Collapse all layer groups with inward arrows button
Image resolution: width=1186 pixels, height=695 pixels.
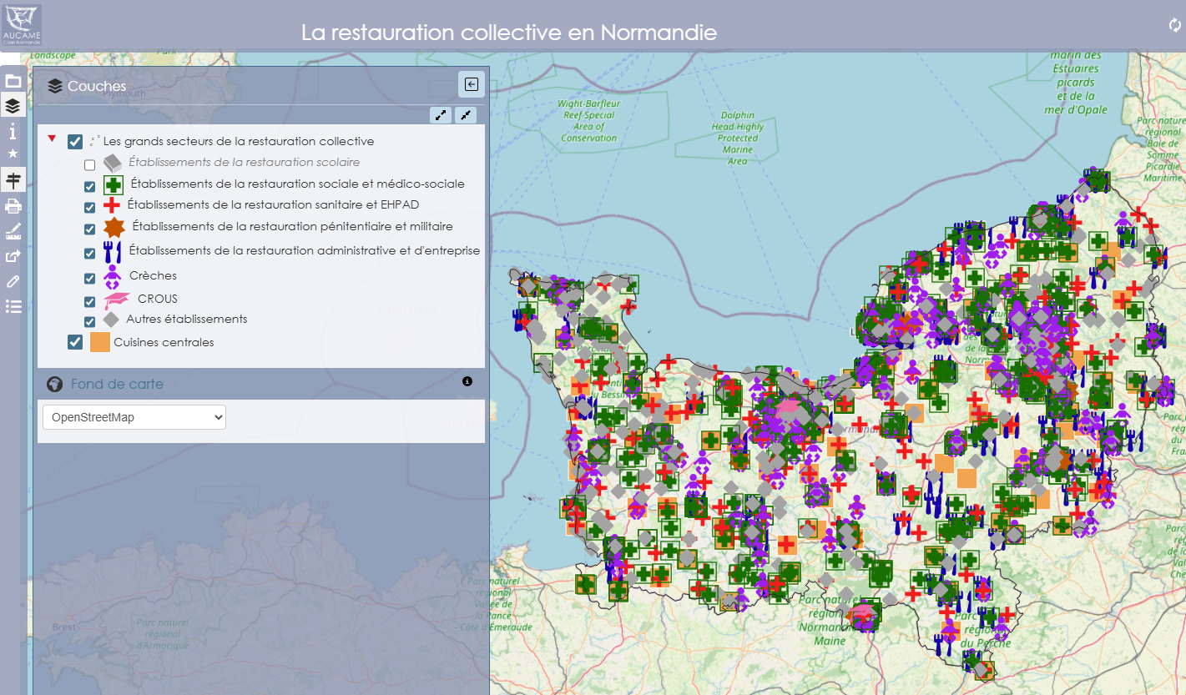click(466, 115)
